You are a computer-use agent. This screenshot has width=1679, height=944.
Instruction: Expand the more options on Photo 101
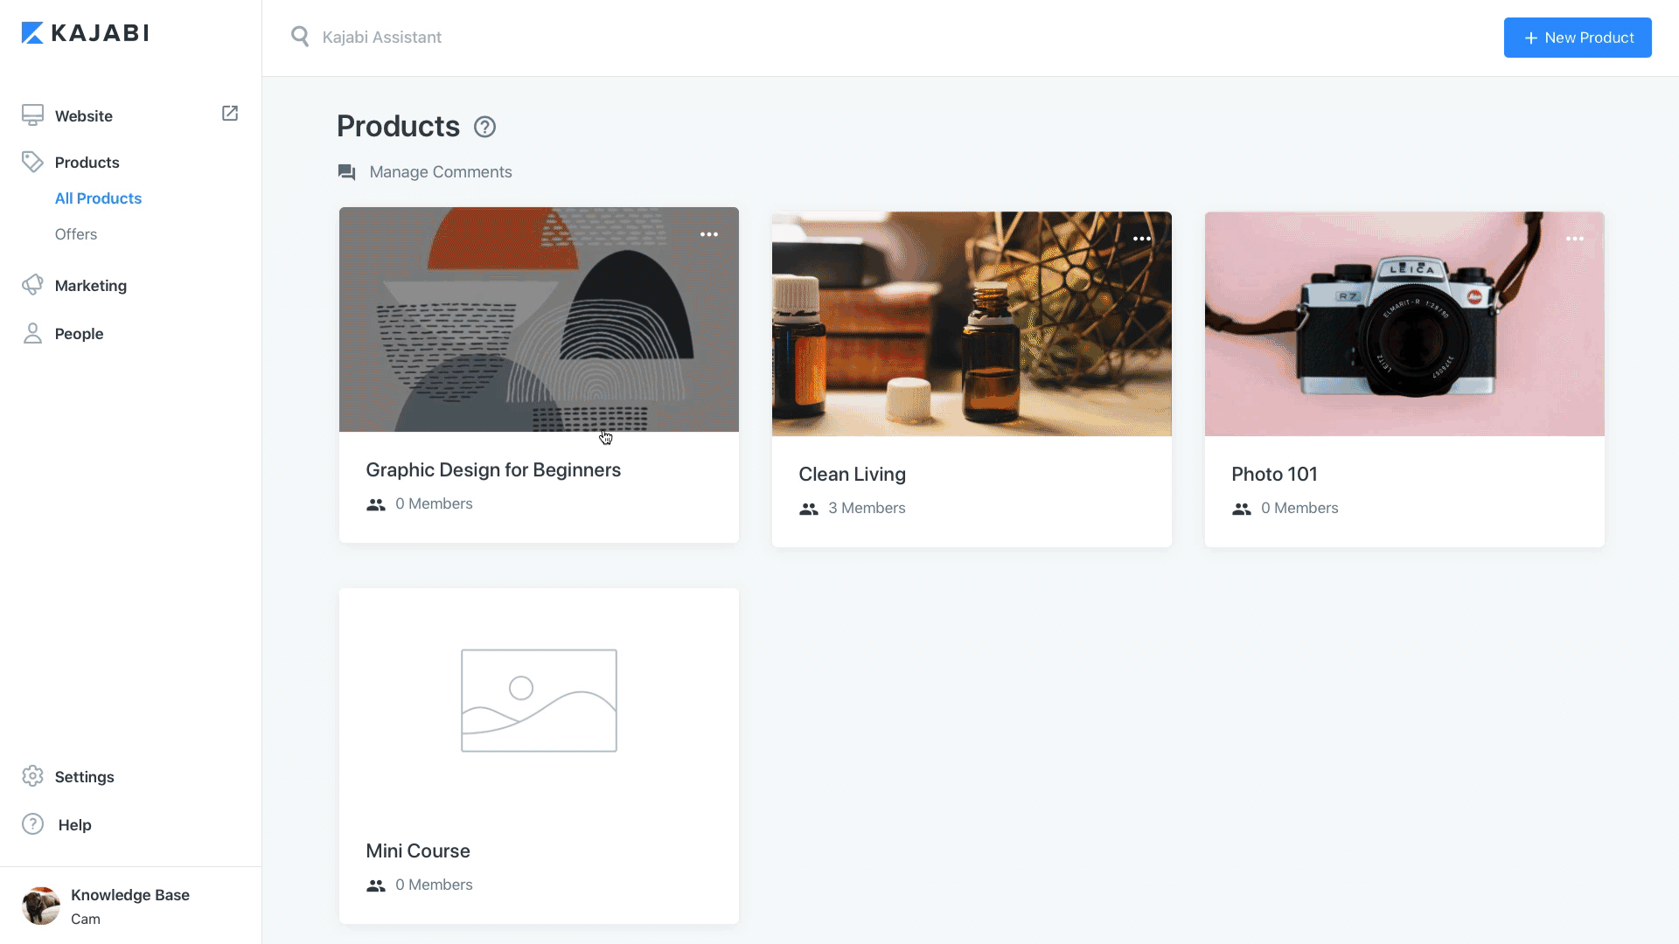(x=1575, y=239)
